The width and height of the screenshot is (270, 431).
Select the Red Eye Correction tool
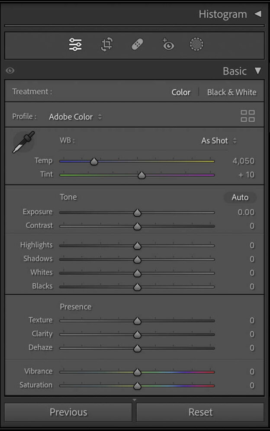168,45
